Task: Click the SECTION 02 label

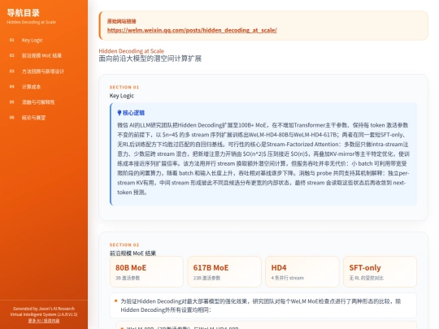Action: click(x=124, y=245)
